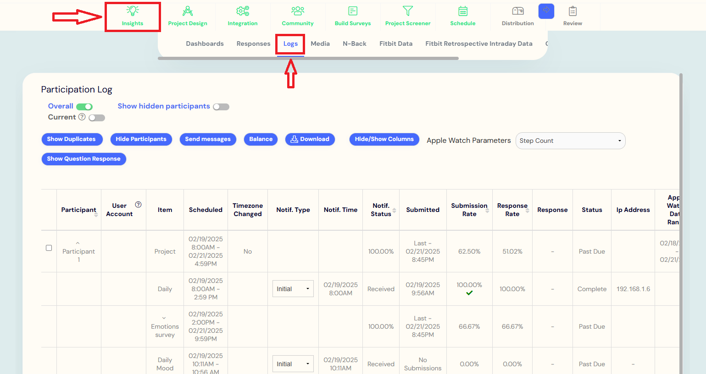Check the Participant 1 row checkbox
The width and height of the screenshot is (706, 374).
tap(49, 248)
